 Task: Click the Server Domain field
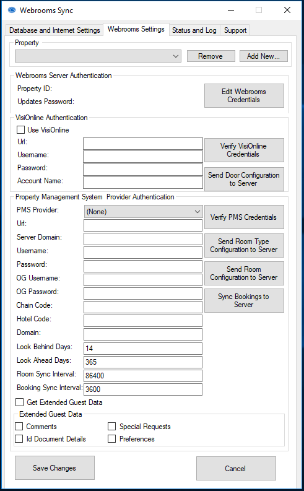coord(143,239)
